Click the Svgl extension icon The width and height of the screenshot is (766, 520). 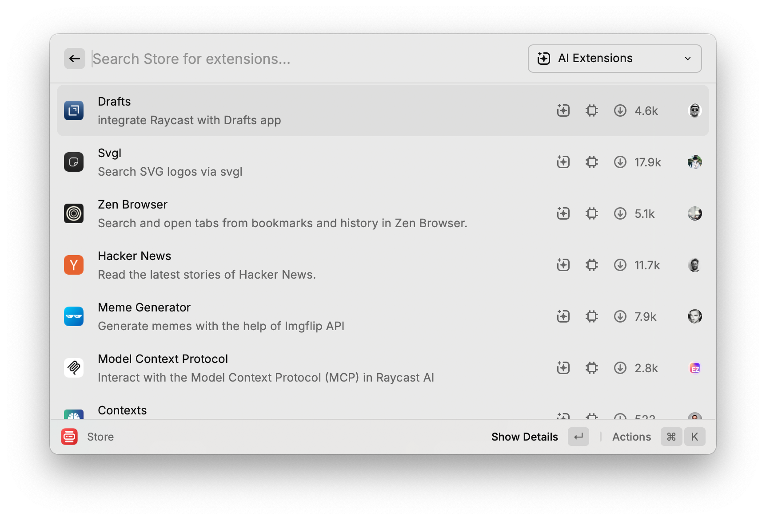(74, 162)
